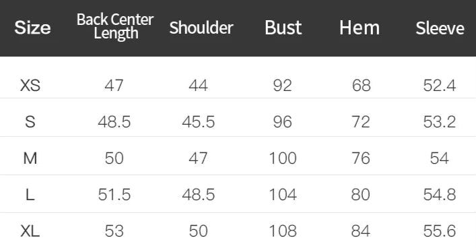Image resolution: width=476 pixels, height=248 pixels.
Task: Select the M size row label
Action: tap(30, 158)
